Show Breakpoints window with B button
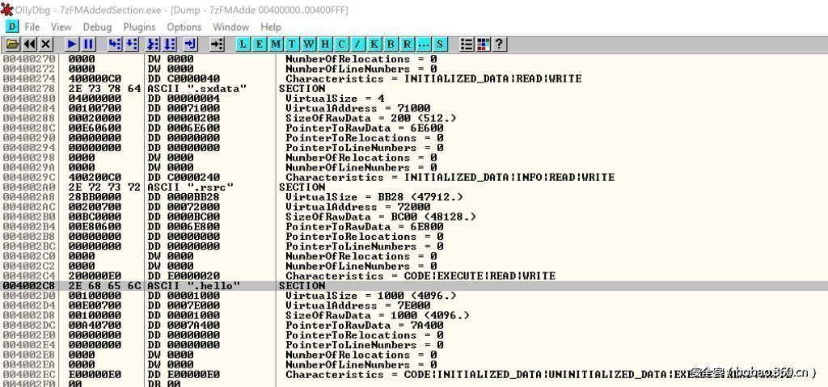The image size is (828, 387). coord(391,44)
